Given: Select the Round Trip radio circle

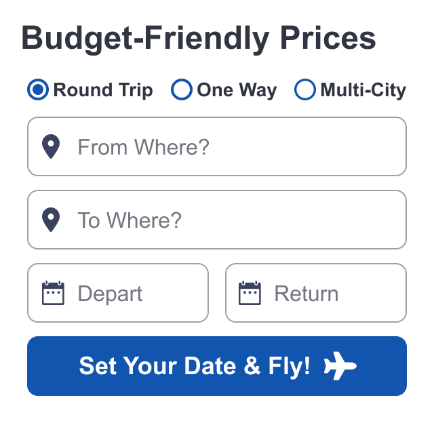Looking at the screenshot, I should (x=38, y=89).
